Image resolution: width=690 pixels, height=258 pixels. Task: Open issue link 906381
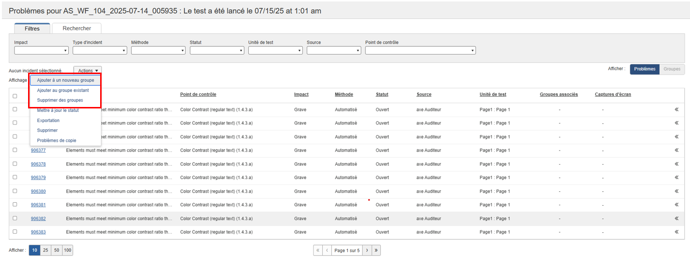pos(38,205)
